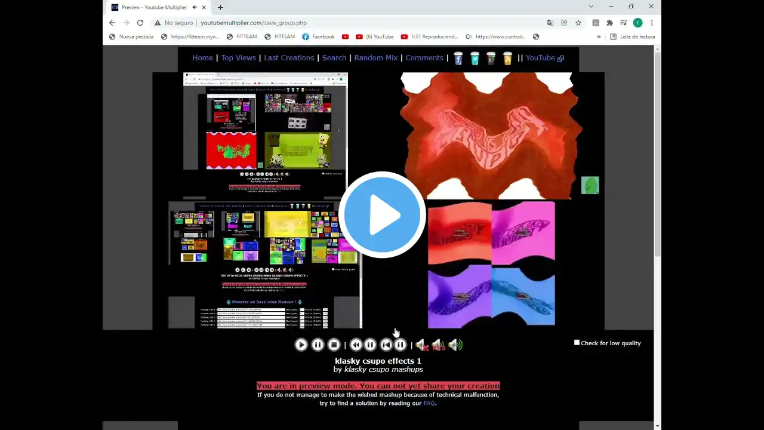Screen dimensions: 764x430
Task: Open the media controls icon in toolbar
Action: pyautogui.click(x=624, y=23)
